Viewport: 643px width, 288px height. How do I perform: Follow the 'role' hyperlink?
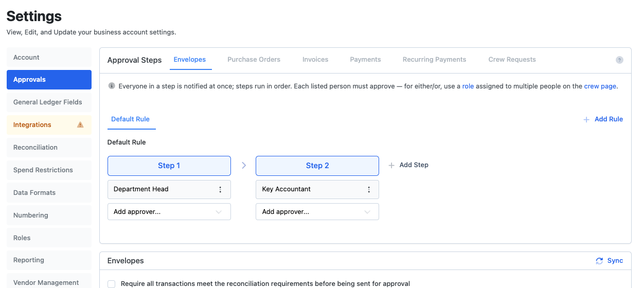(x=468, y=86)
